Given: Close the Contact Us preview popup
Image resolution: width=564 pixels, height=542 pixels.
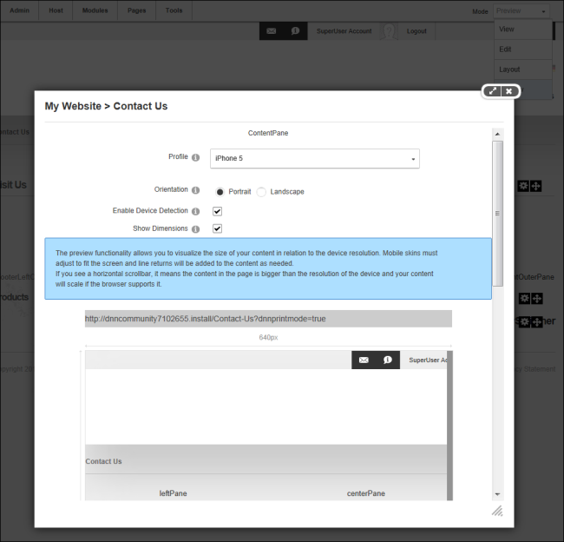Looking at the screenshot, I should (x=509, y=91).
